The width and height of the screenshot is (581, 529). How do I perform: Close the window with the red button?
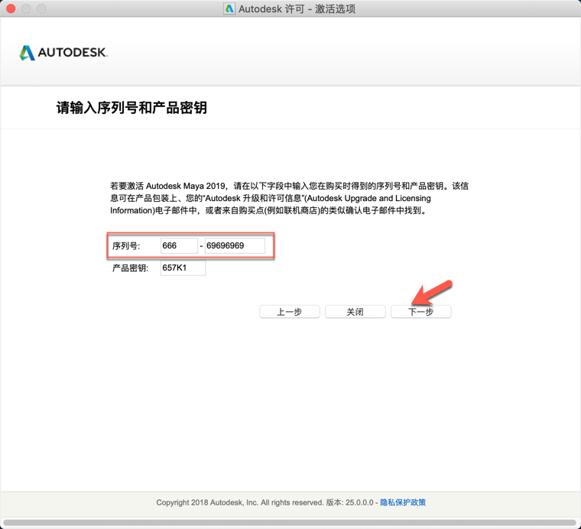(x=11, y=9)
